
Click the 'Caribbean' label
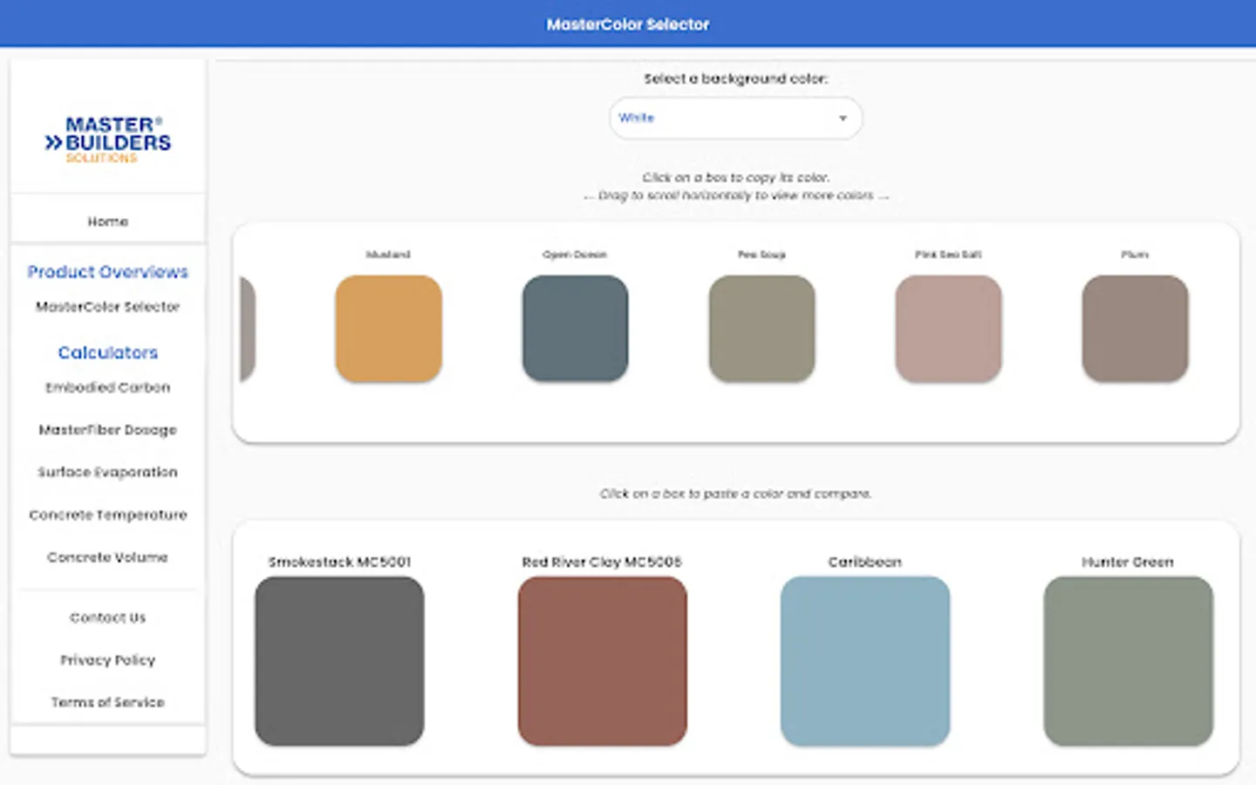tap(865, 562)
